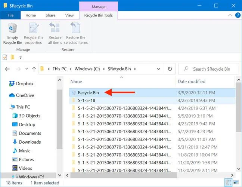The image size is (242, 187).
Task: Select This PC in the navigation pane
Action: click(20, 107)
